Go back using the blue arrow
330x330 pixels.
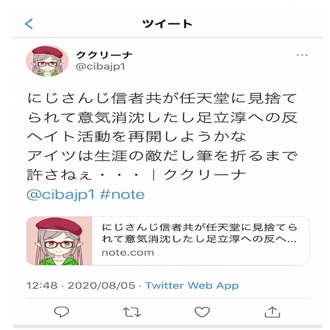[29, 24]
